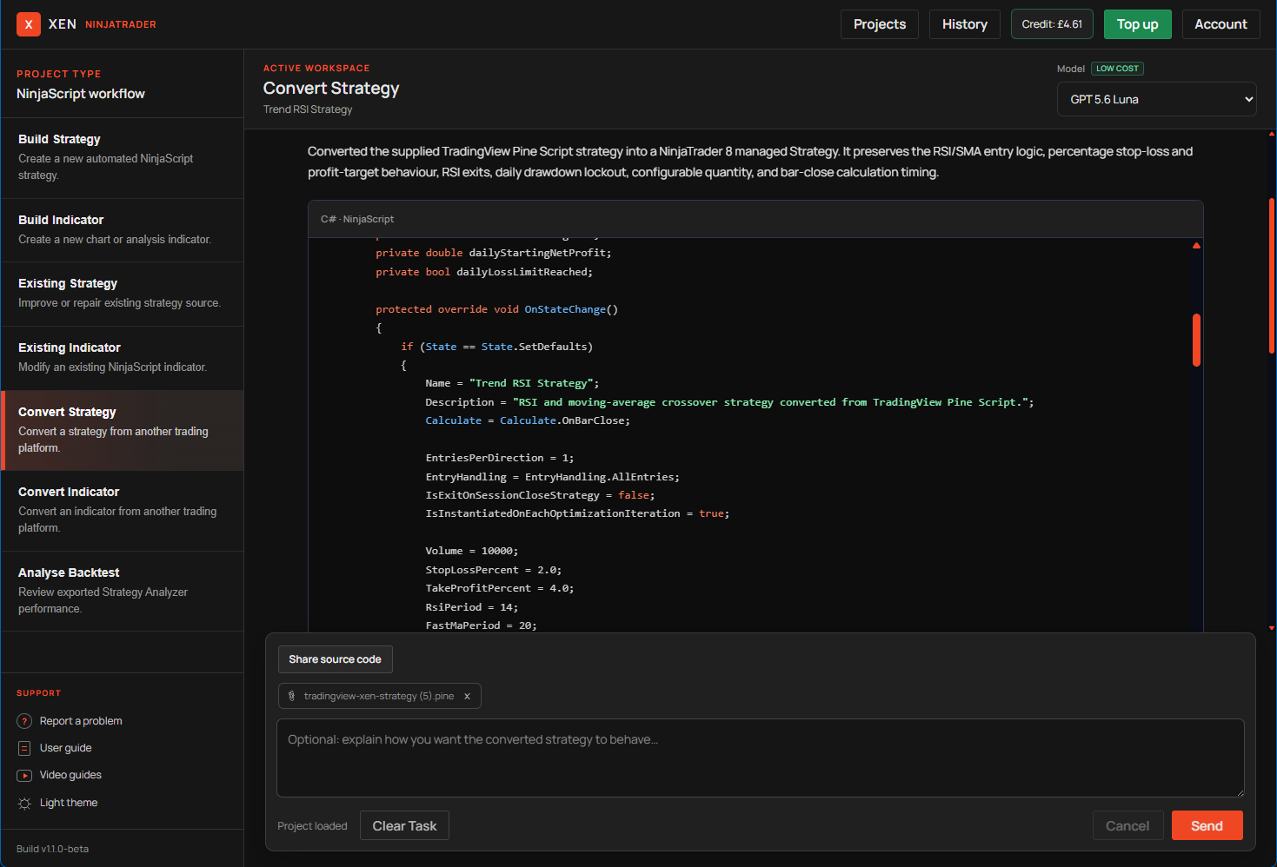Select the Convert Indicator workflow

[x=123, y=511]
